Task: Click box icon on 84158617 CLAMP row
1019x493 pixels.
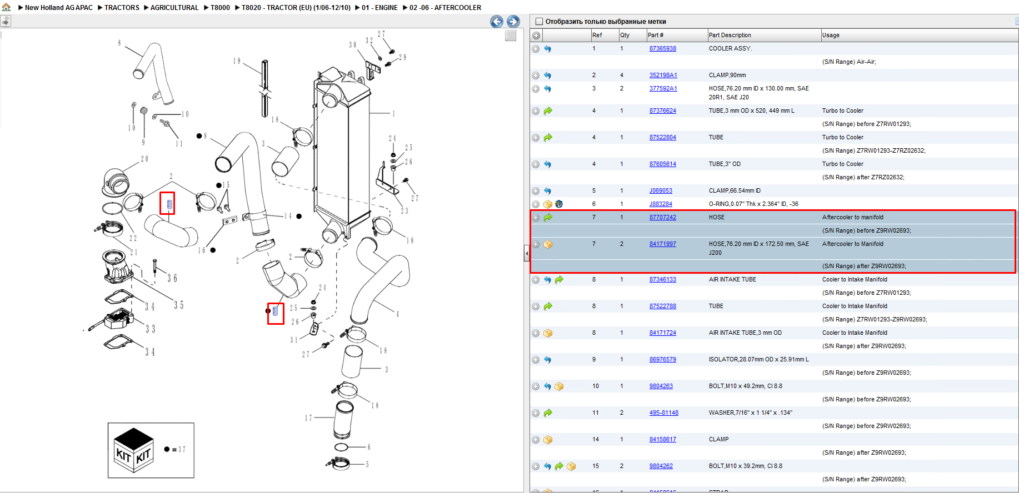Action: [548, 440]
